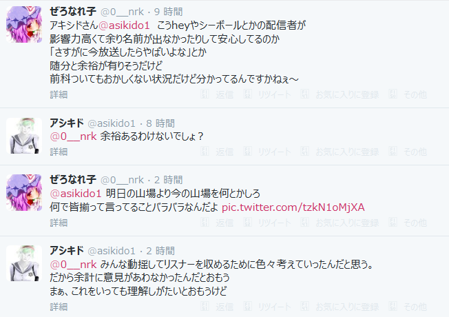
Task: Click 返信 on the last アシキド tweet
Action: (x=224, y=307)
